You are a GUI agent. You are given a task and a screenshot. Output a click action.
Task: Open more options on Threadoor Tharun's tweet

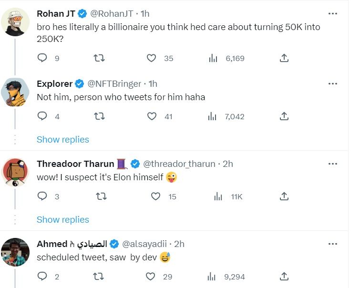pyautogui.click(x=333, y=164)
